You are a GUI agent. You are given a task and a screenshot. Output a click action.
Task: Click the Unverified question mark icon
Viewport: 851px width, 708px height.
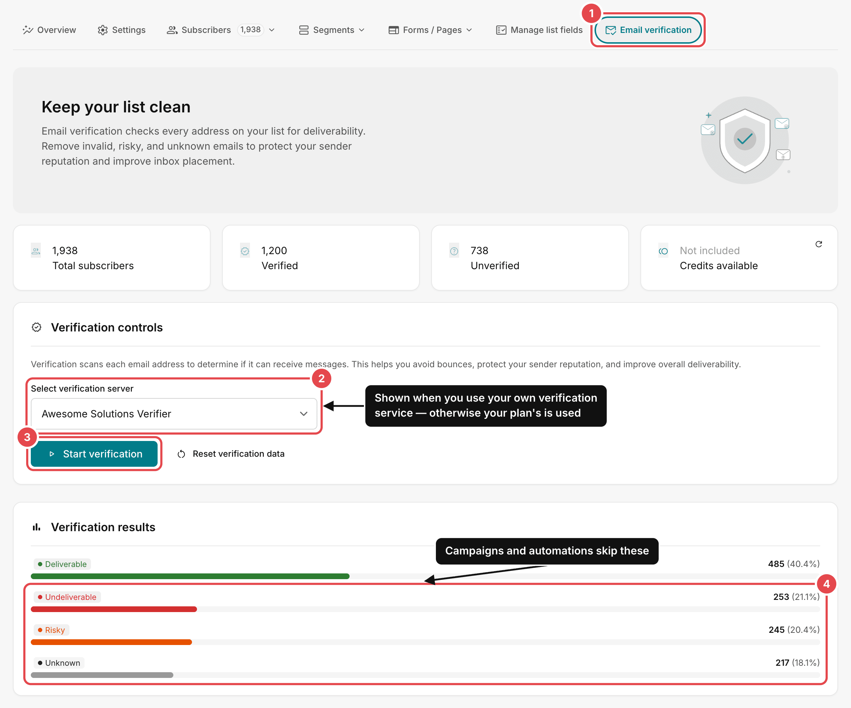pos(454,251)
